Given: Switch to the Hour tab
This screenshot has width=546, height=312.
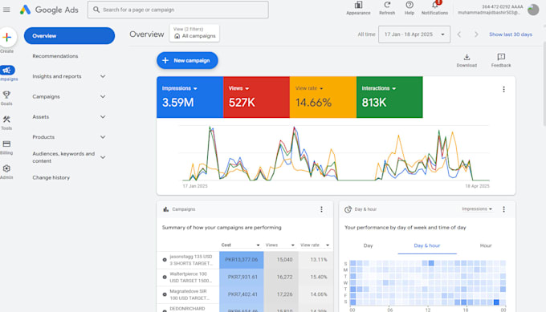Looking at the screenshot, I should tap(486, 245).
